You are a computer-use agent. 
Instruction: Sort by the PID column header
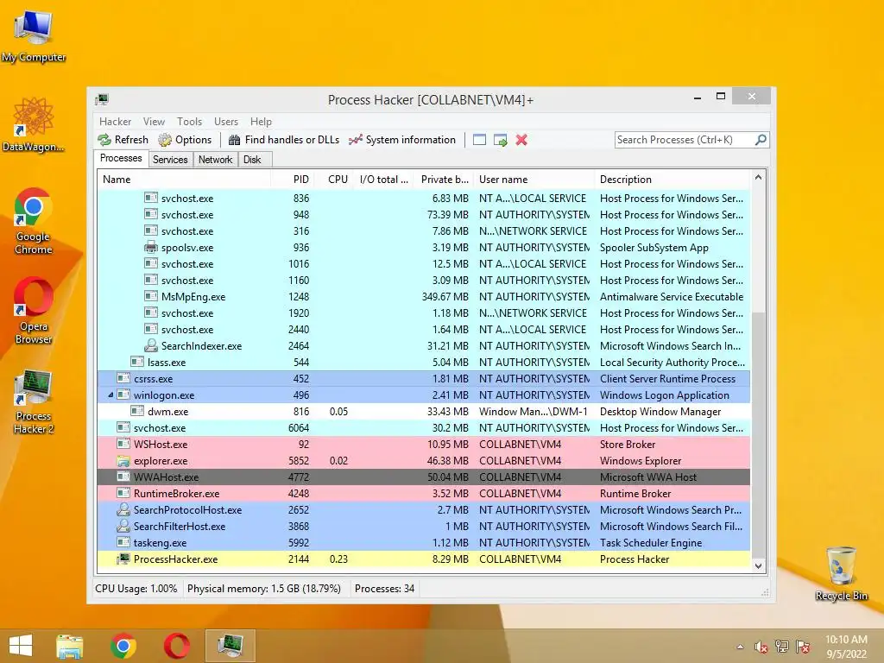[292, 180]
